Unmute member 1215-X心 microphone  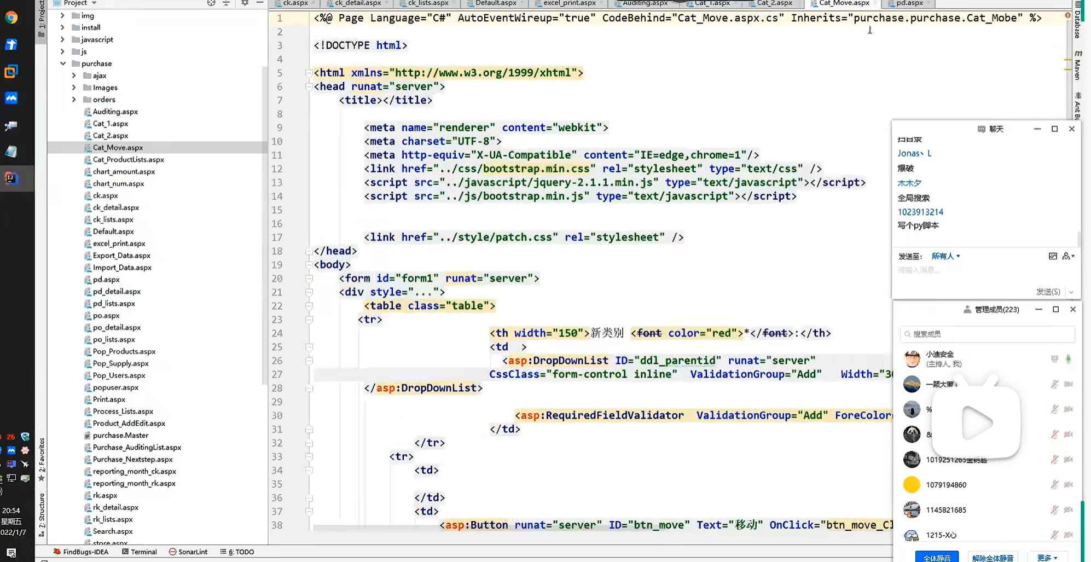pos(1054,535)
